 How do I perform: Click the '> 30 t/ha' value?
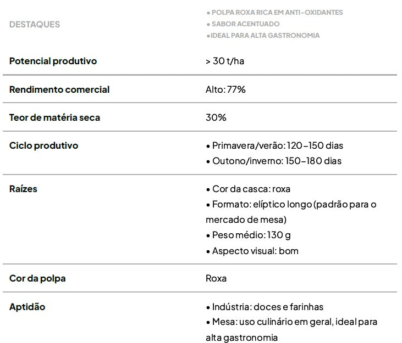point(225,61)
